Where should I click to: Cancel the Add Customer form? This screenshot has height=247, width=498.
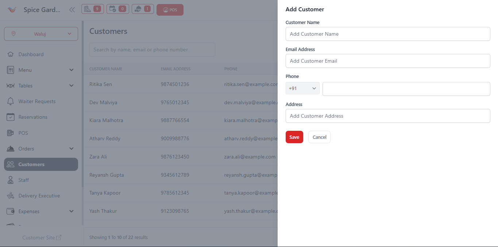tap(319, 137)
